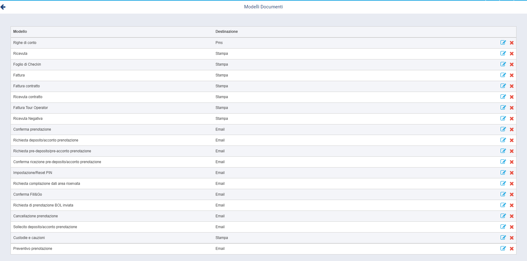Edit the Cancellazione prenotazione template

tap(503, 216)
